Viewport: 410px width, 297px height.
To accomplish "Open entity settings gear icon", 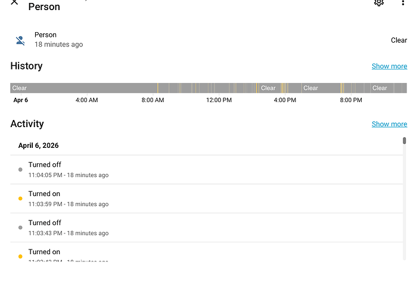I will coord(378,2).
